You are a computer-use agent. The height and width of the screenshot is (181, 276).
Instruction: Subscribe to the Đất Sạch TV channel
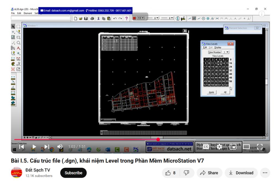pos(73,173)
